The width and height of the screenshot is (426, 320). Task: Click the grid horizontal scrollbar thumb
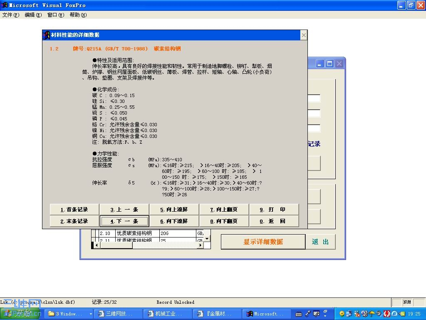116,245
